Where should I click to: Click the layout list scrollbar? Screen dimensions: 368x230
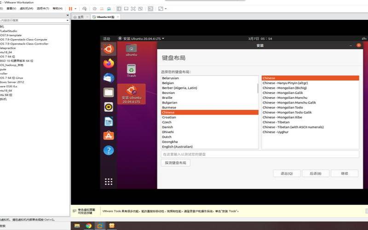pos(258,88)
